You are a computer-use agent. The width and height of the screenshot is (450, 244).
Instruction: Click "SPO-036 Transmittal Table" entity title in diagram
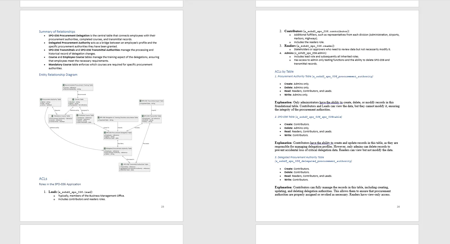pyautogui.click(x=152, y=116)
